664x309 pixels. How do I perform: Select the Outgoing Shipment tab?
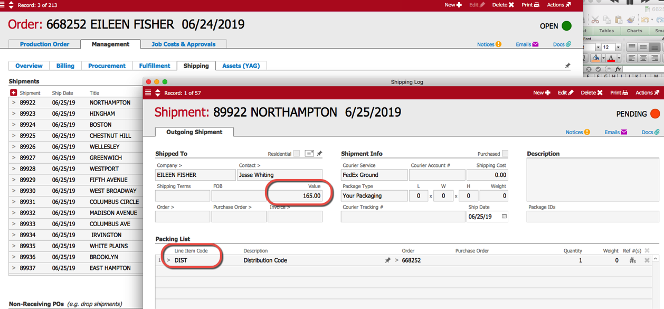(194, 132)
